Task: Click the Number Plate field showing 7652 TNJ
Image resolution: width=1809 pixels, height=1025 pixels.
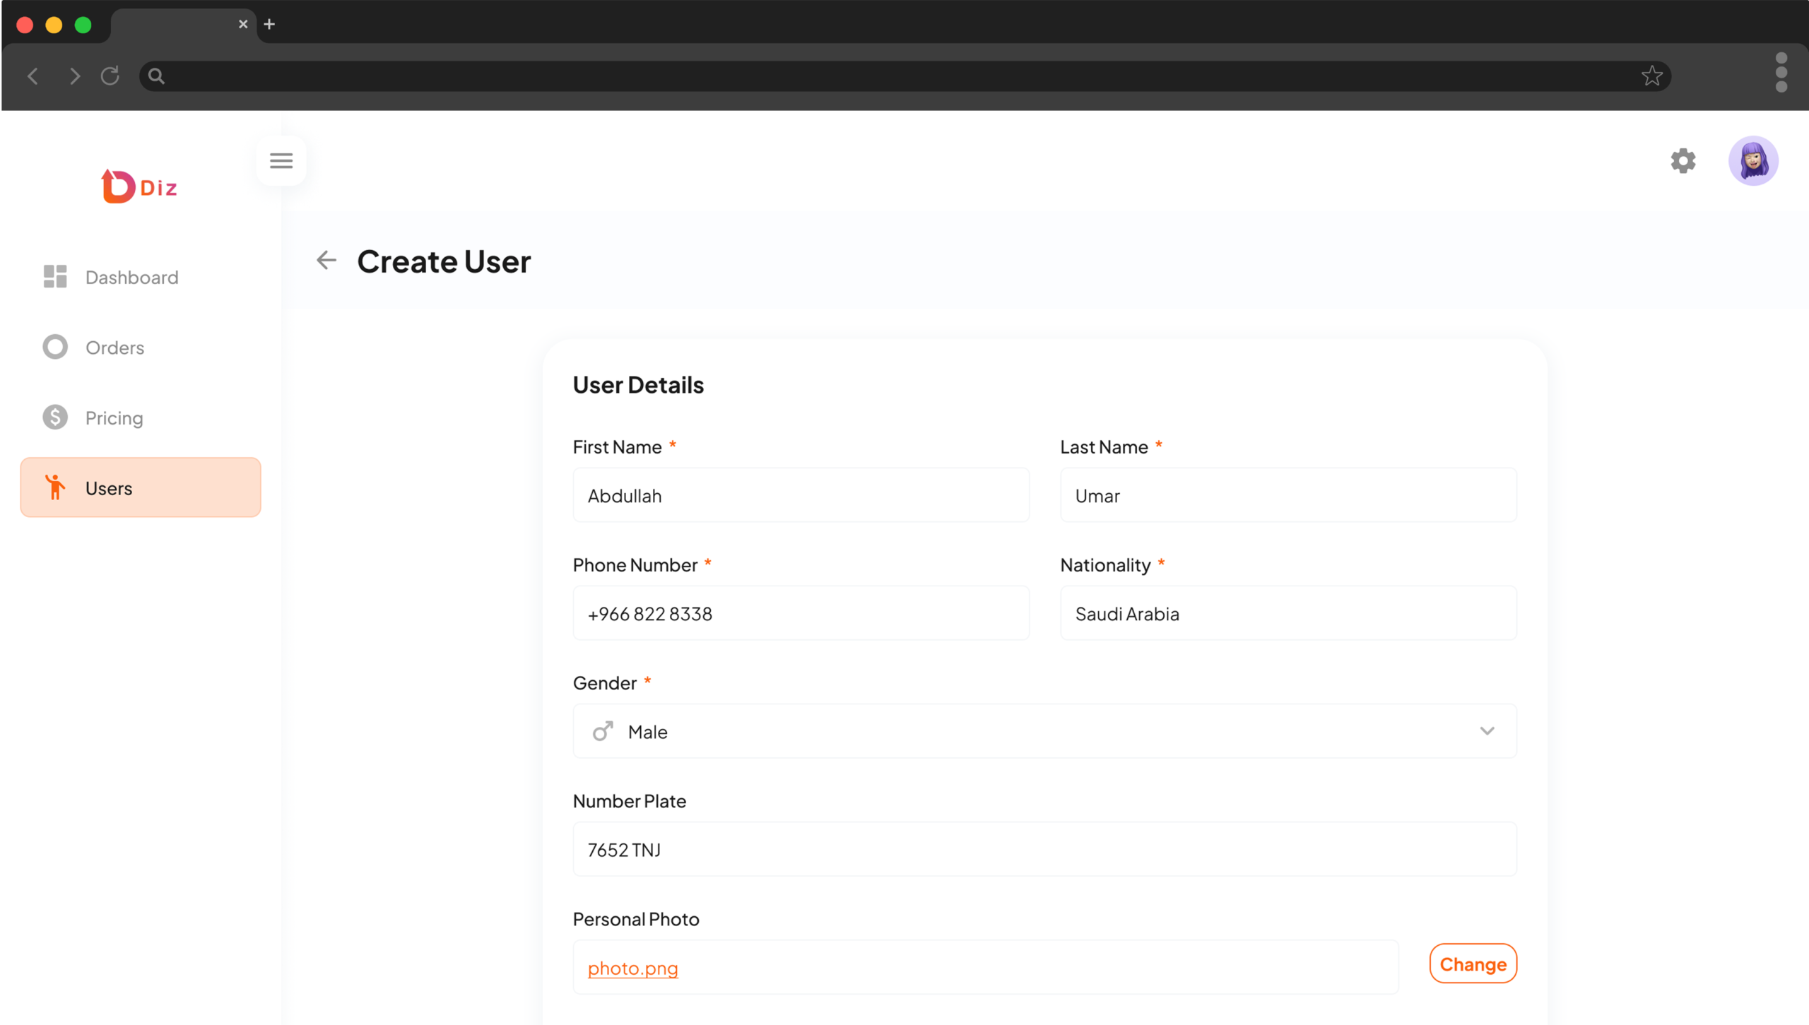Action: [x=1044, y=849]
